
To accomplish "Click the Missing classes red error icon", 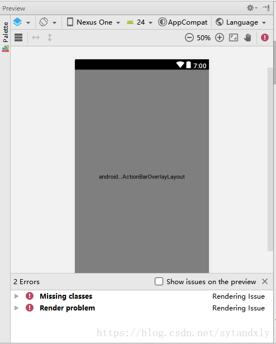I will (x=30, y=296).
